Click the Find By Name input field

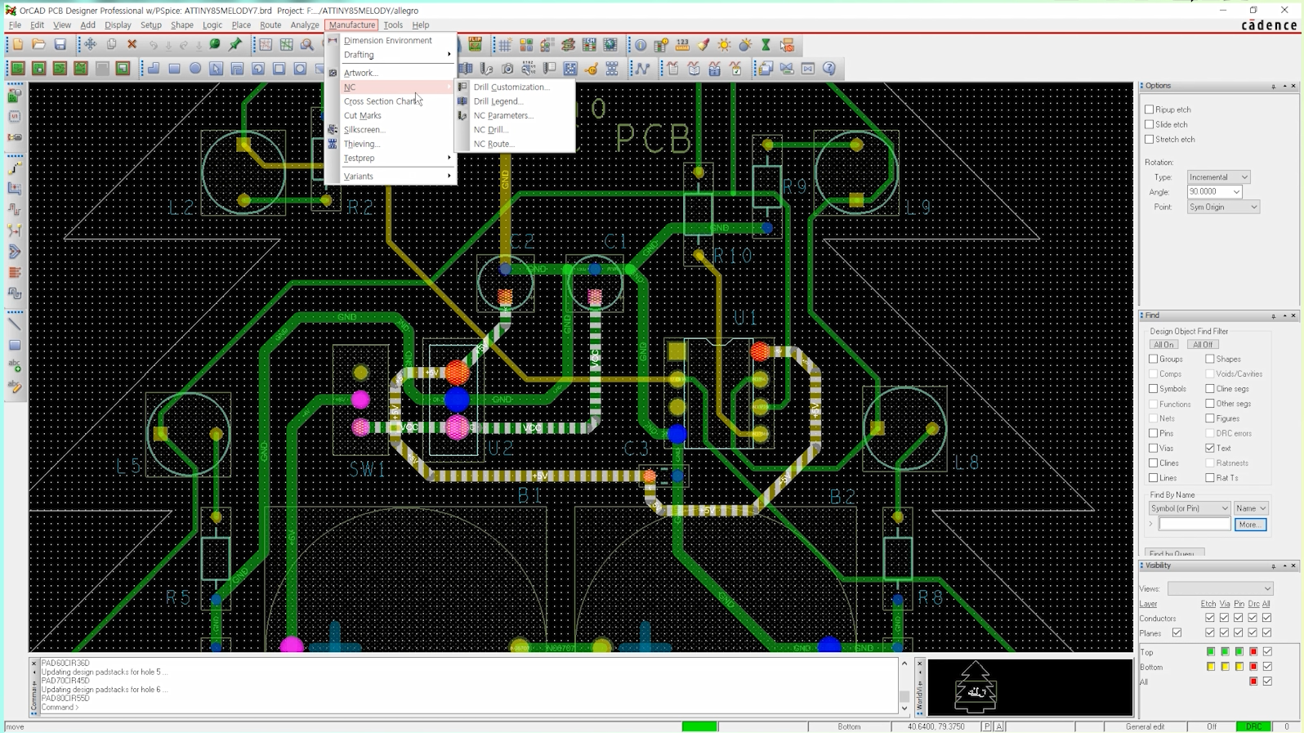(x=1194, y=525)
